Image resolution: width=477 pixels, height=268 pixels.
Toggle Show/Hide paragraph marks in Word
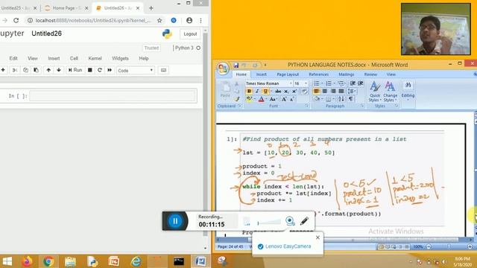coord(351,99)
